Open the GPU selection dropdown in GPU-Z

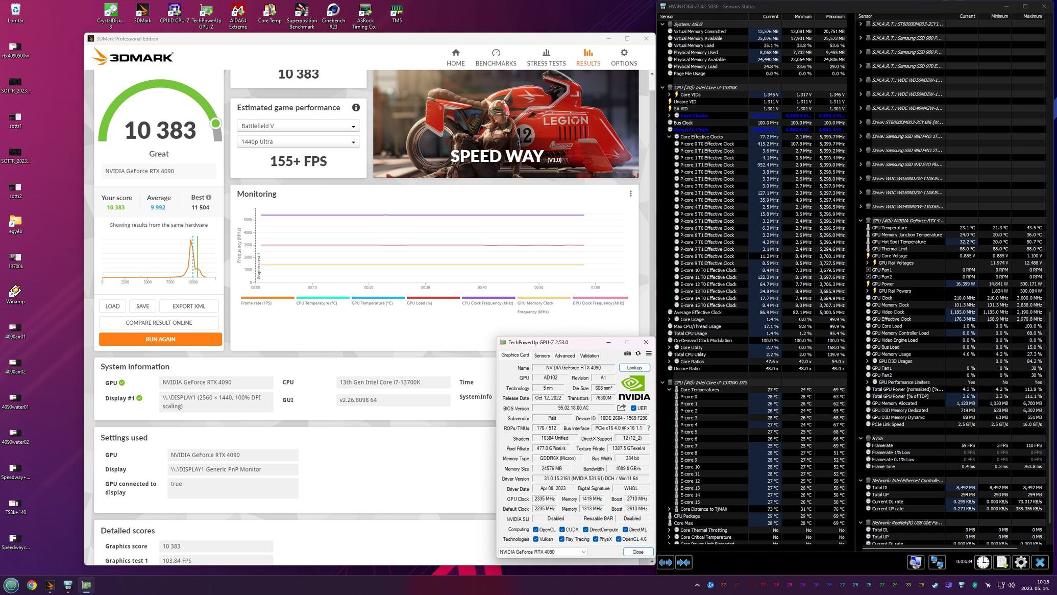pyautogui.click(x=542, y=552)
